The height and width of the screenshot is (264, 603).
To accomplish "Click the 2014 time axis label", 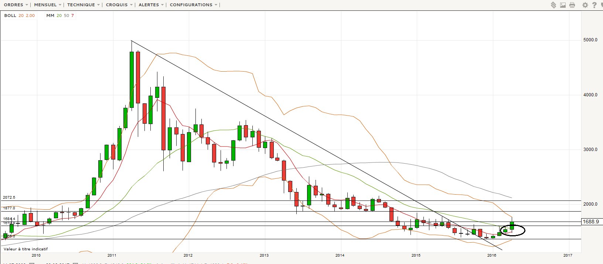I will click(x=340, y=255).
